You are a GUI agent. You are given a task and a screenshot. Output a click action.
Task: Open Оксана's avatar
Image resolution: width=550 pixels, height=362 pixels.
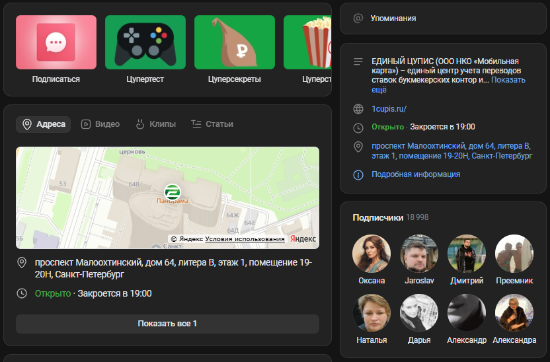tap(372, 254)
